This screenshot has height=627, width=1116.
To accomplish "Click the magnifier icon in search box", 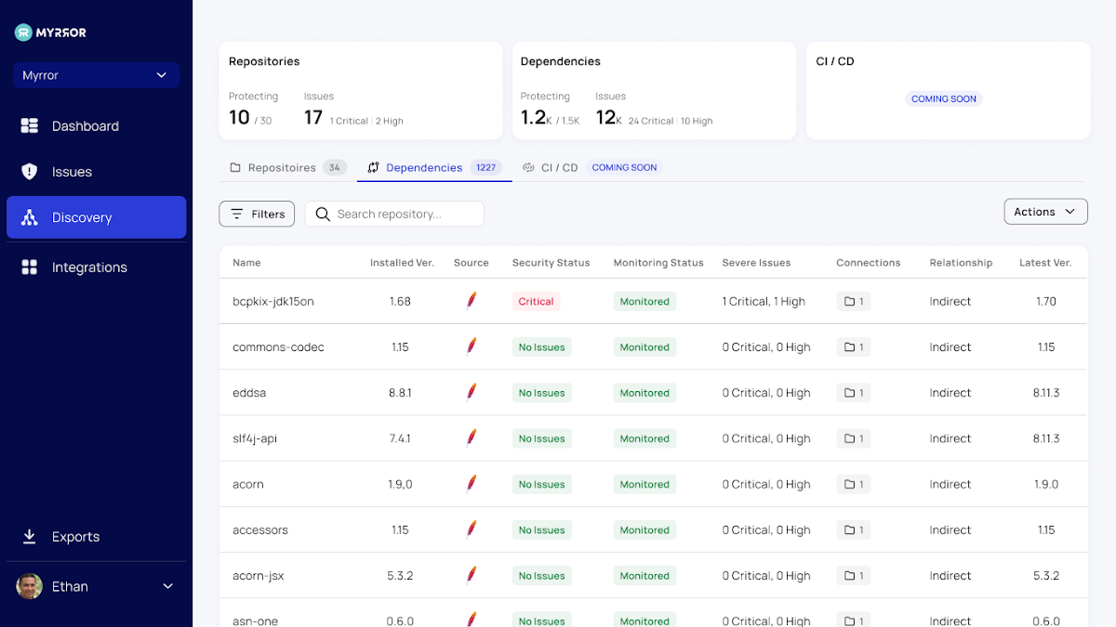I will coord(323,215).
